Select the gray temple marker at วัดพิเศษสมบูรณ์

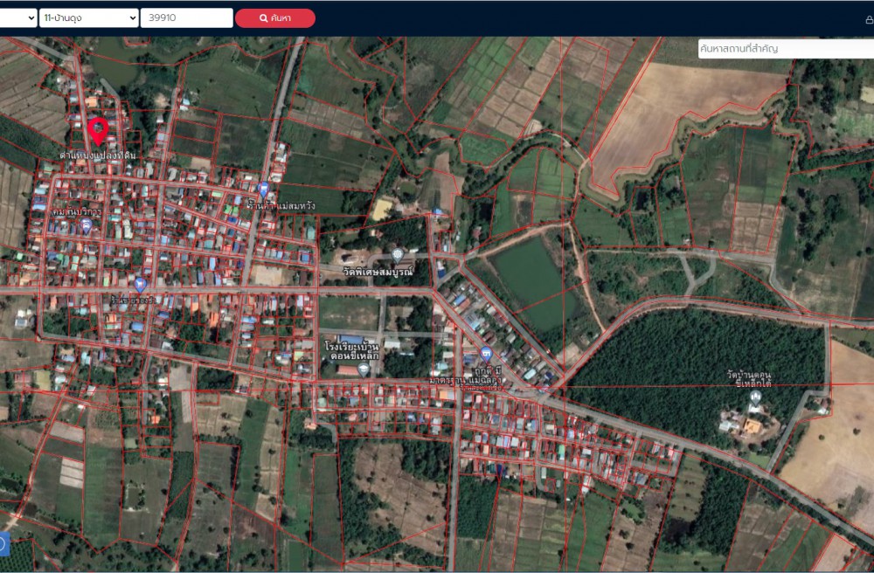397,255
